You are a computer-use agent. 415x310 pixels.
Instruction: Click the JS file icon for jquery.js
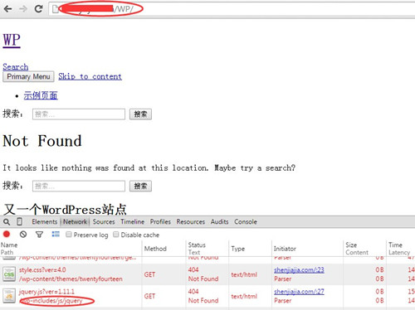9,296
